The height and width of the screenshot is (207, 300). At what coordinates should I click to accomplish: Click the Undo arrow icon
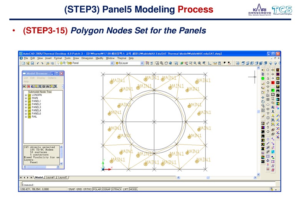pos(38,63)
